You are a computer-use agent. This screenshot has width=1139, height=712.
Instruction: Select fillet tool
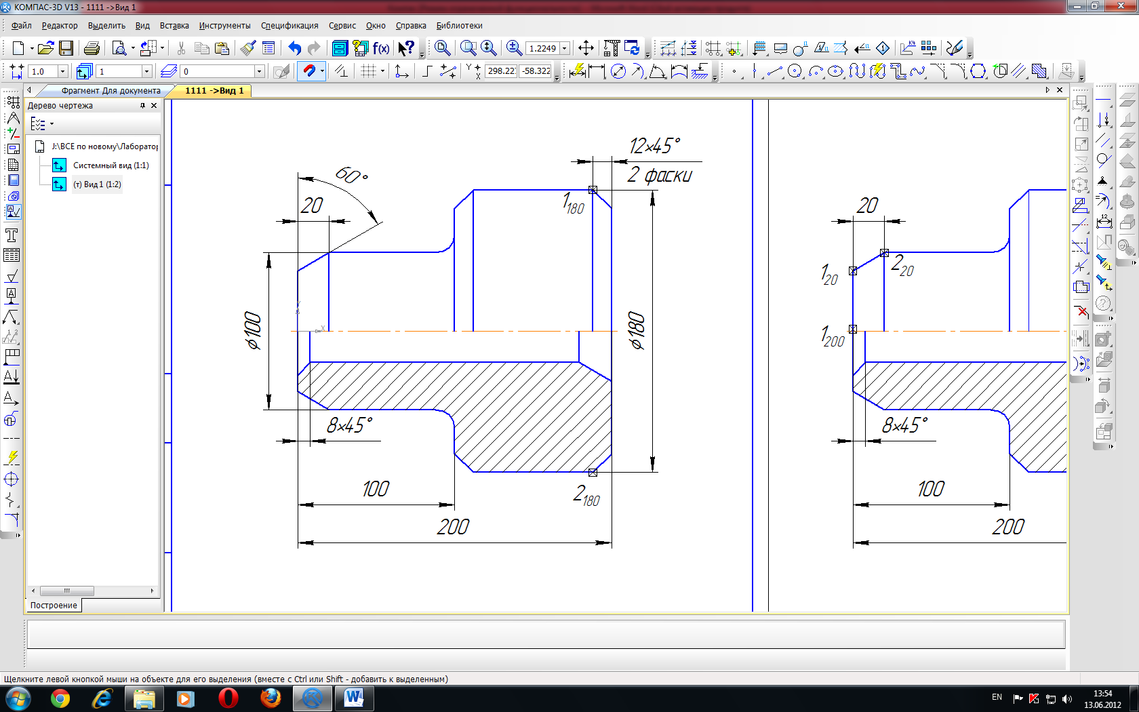[958, 71]
